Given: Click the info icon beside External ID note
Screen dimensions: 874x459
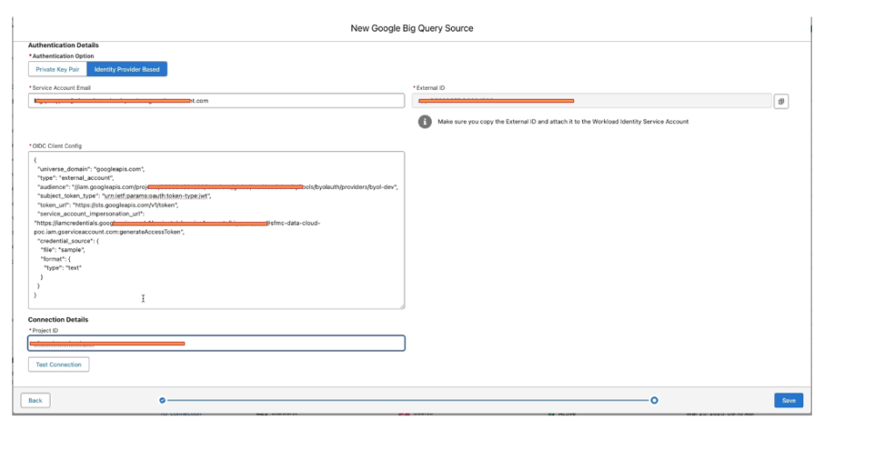Looking at the screenshot, I should (425, 122).
